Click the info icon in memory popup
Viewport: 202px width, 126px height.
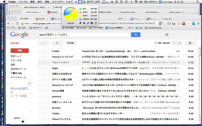tap(92, 23)
